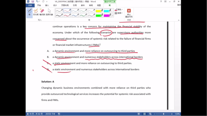Activate the Eraser (橡皮擦) tool
This screenshot has height=116, width=207.
(42, 12)
